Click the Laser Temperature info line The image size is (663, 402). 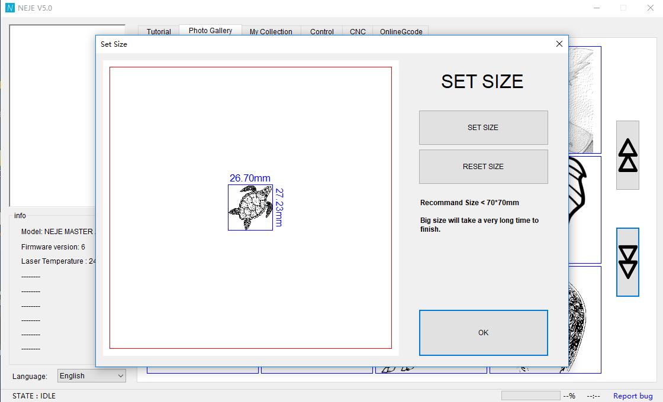(x=59, y=261)
